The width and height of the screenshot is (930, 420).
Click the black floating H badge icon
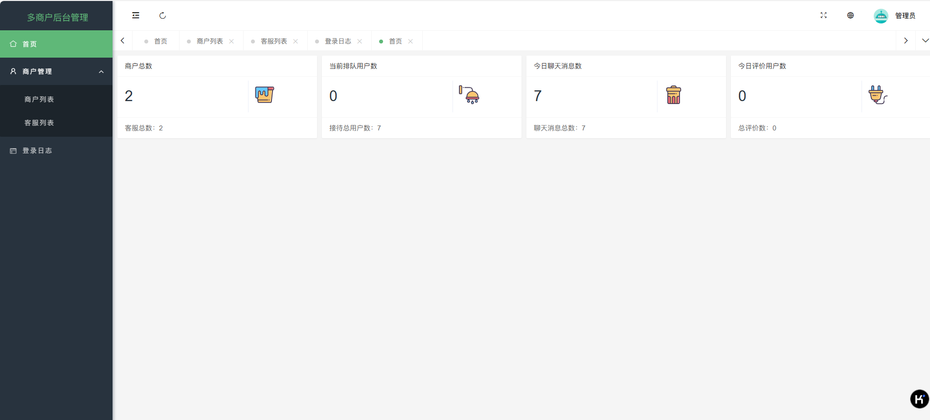(x=919, y=399)
